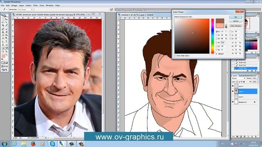
Task: Open the tool preset picker arrow
Action: point(7,9)
